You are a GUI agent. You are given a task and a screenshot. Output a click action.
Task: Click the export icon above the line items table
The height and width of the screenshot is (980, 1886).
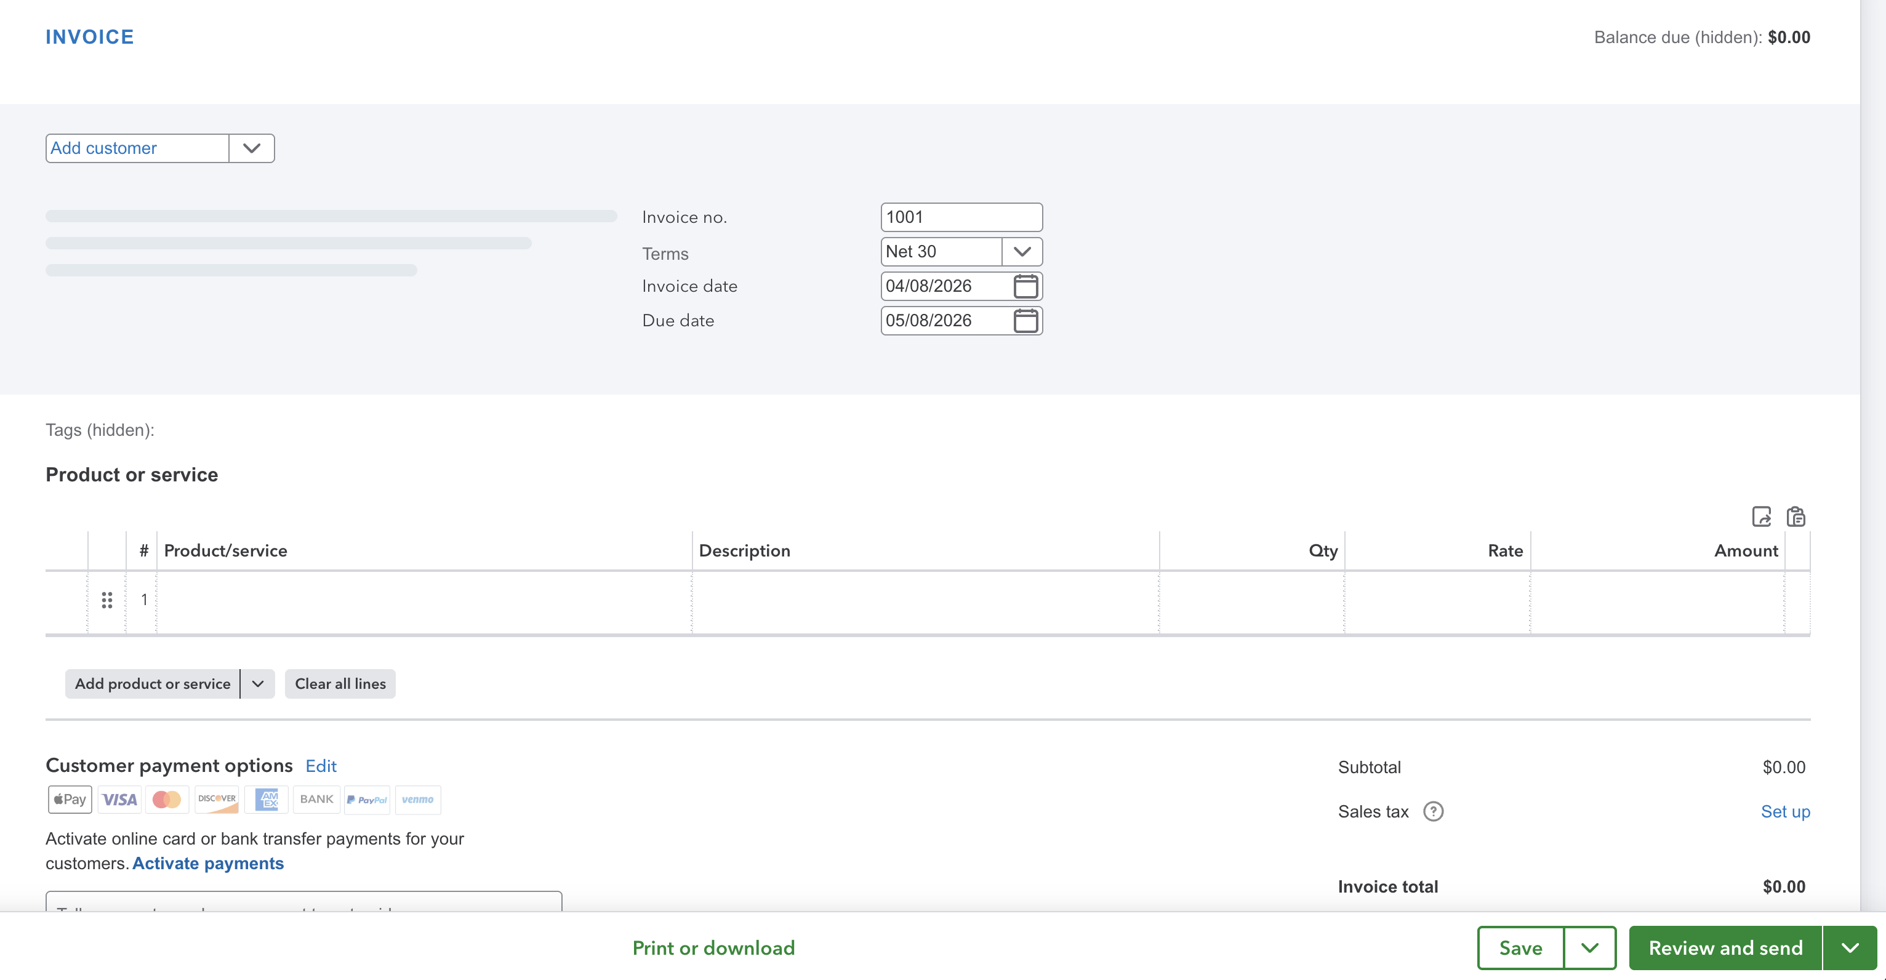point(1762,516)
